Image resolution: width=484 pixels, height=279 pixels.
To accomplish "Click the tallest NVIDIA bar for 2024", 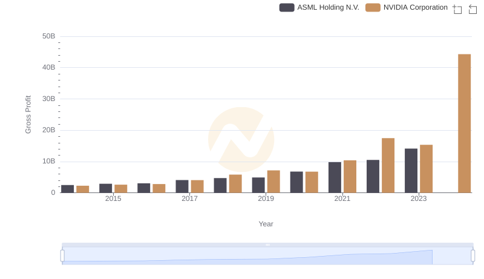I will (464, 123).
